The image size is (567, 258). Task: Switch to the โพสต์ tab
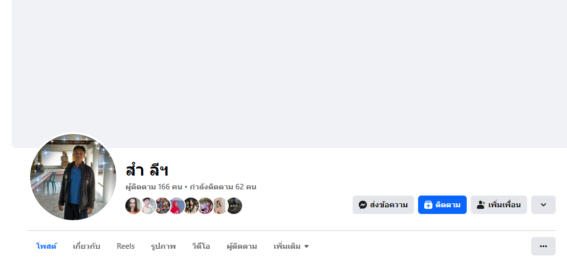(x=46, y=246)
